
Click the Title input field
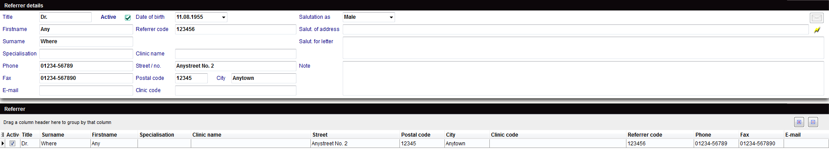(x=65, y=17)
